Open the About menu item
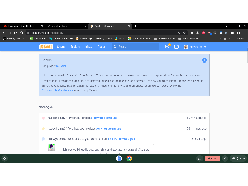Image resolution: width=248 pixels, height=186 pixels. point(101,47)
